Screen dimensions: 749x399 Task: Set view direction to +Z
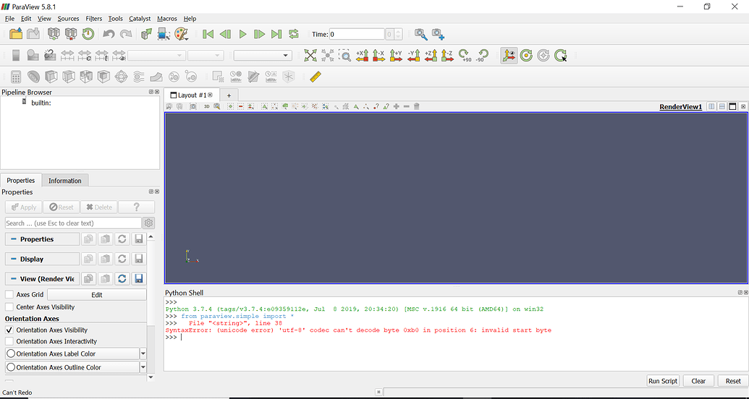(431, 56)
